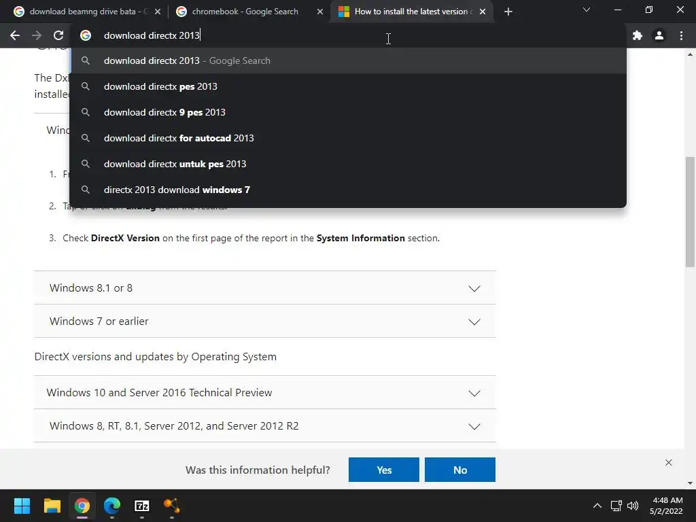The width and height of the screenshot is (696, 522).
Task: Select 'How to install the latest version' tab
Action: (411, 12)
